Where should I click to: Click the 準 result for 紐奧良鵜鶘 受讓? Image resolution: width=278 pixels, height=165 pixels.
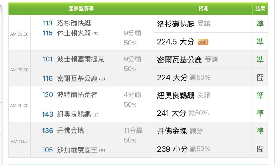pos(260,95)
